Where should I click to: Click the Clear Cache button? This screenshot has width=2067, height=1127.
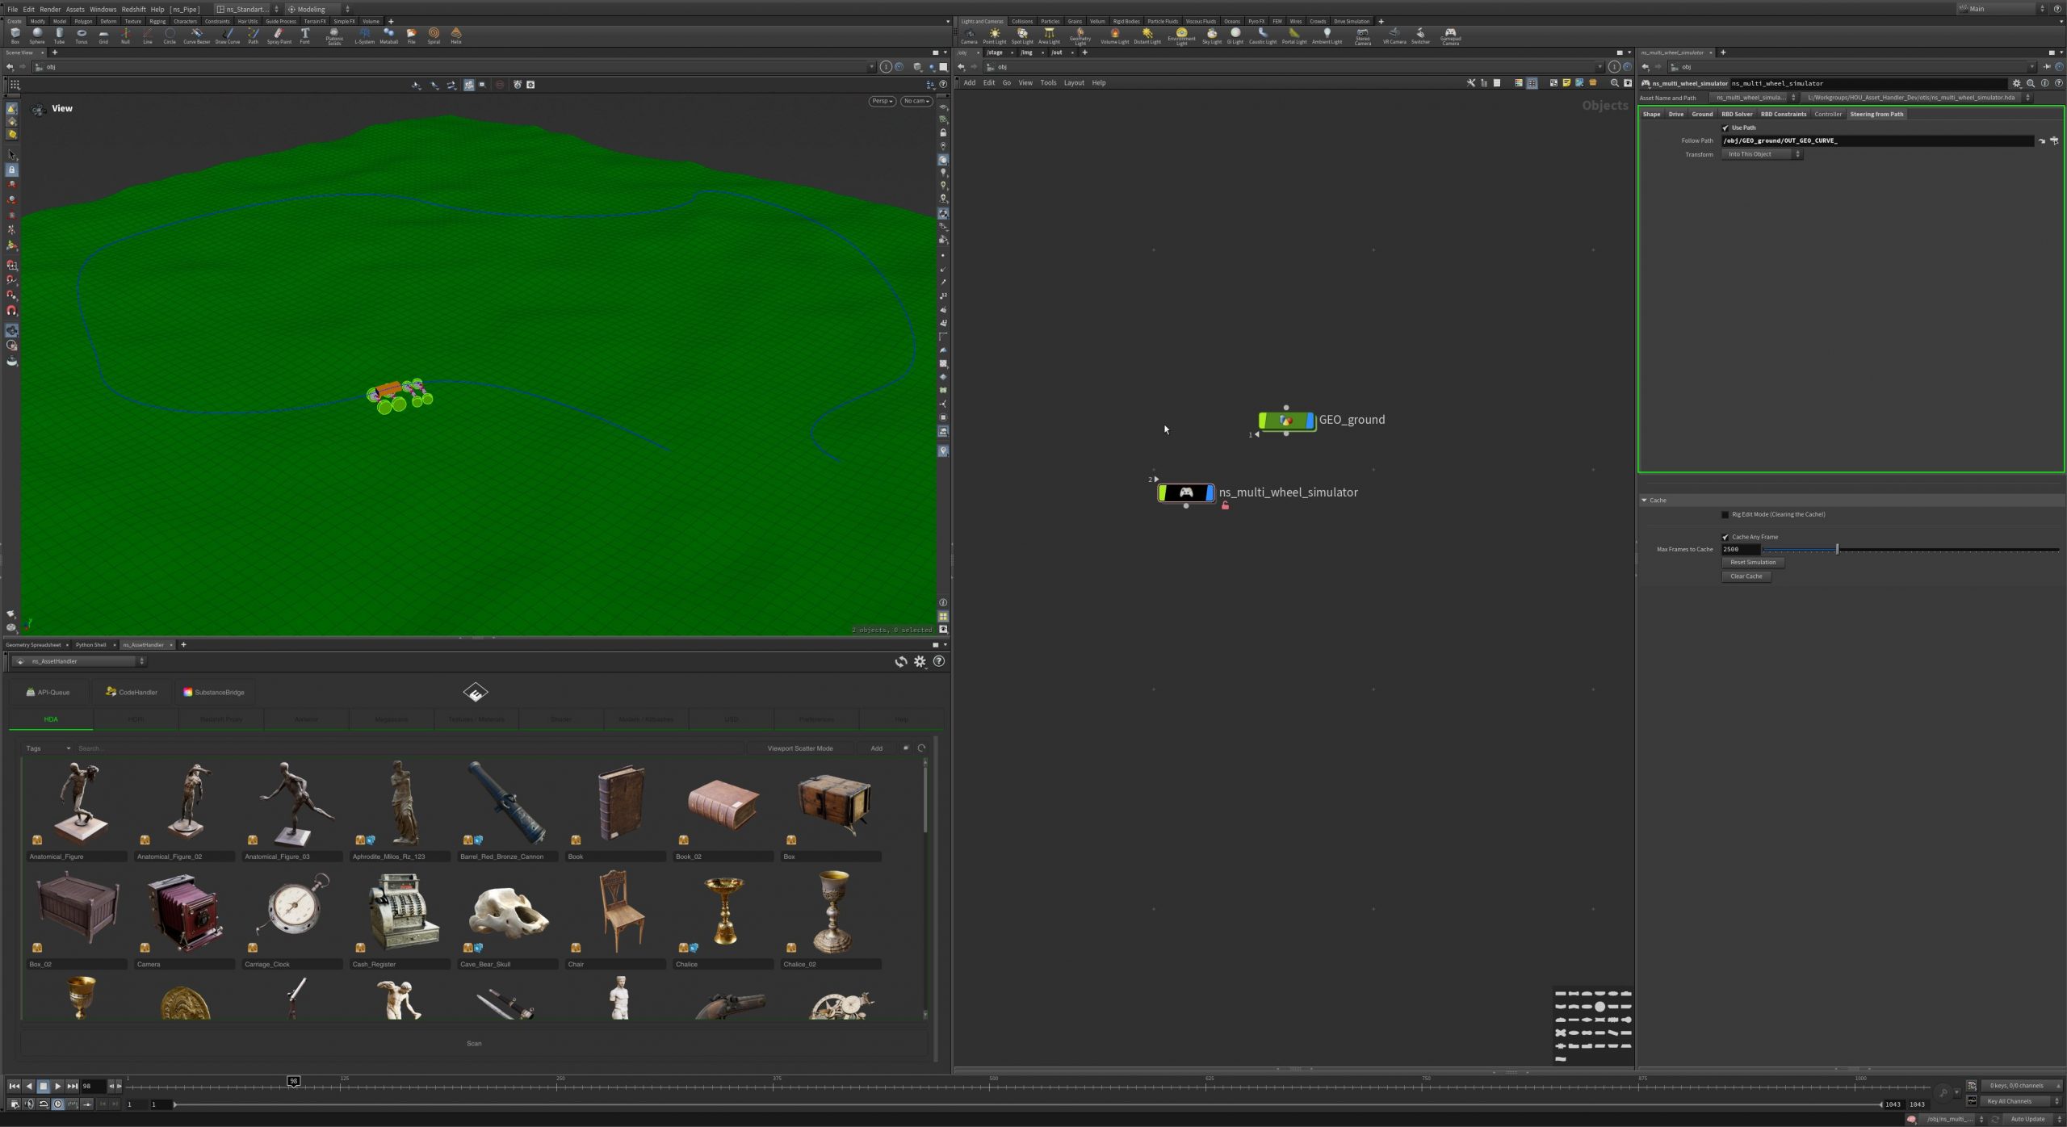coord(1746,576)
